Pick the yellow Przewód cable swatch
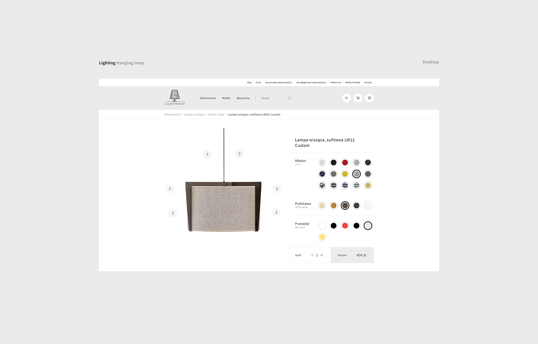The width and height of the screenshot is (538, 348). [x=322, y=237]
